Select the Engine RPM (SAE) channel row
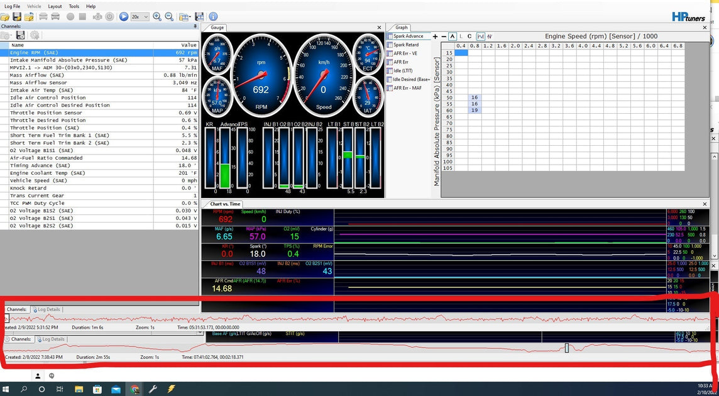 pos(99,53)
